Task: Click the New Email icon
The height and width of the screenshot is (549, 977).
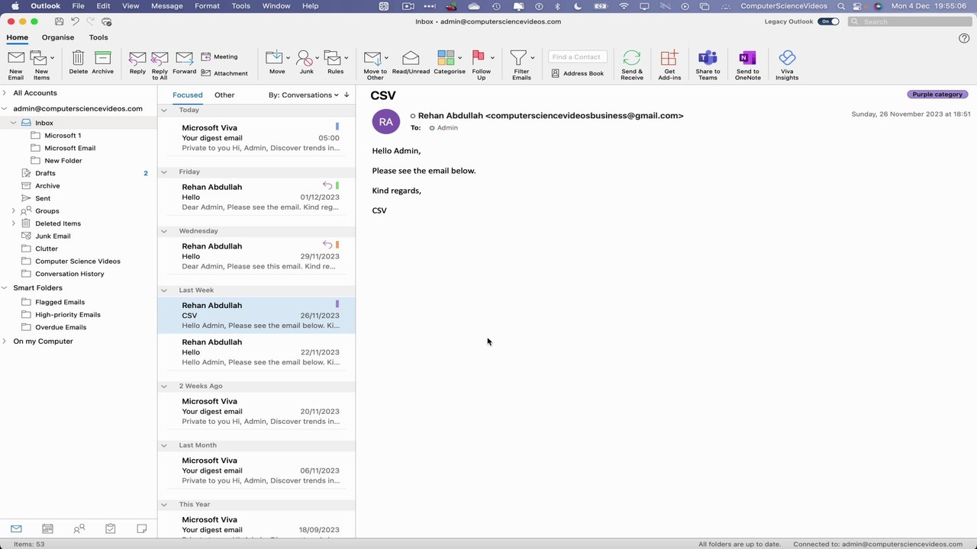Action: pyautogui.click(x=16, y=59)
